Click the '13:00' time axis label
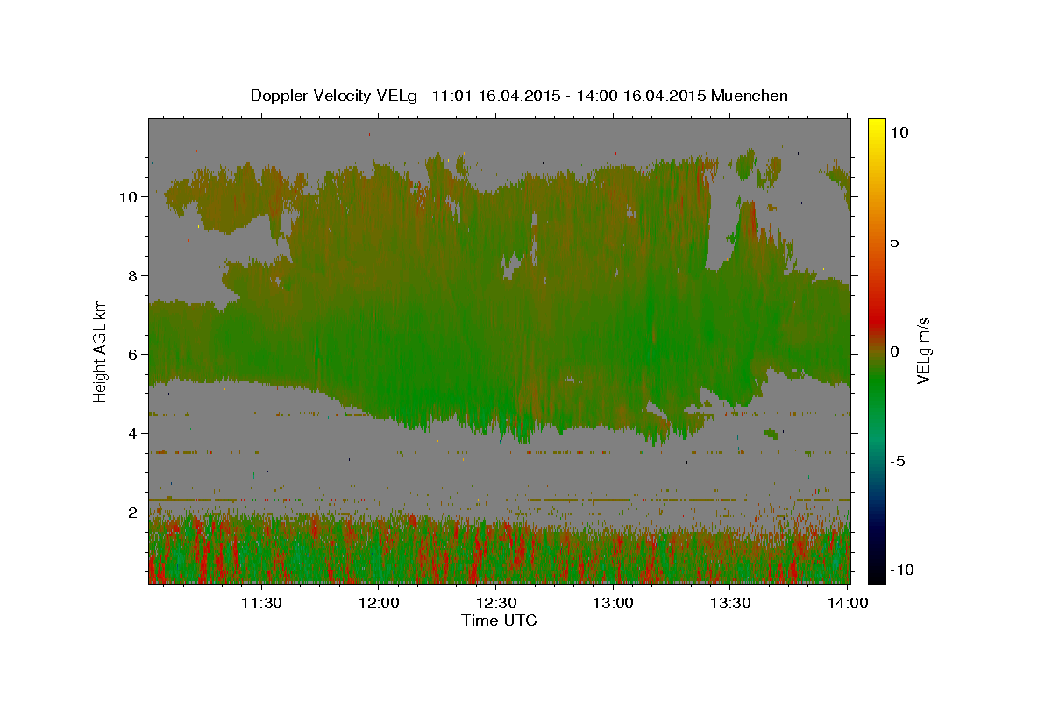This screenshot has height=701, width=1052. tap(614, 603)
